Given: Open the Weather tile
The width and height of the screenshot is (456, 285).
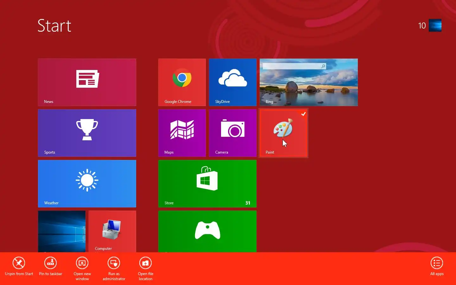Looking at the screenshot, I should coord(87,184).
